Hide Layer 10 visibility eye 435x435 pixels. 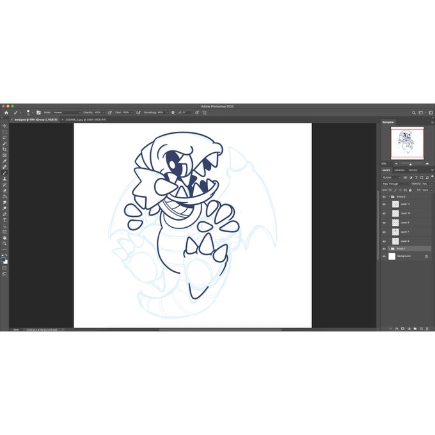384,214
